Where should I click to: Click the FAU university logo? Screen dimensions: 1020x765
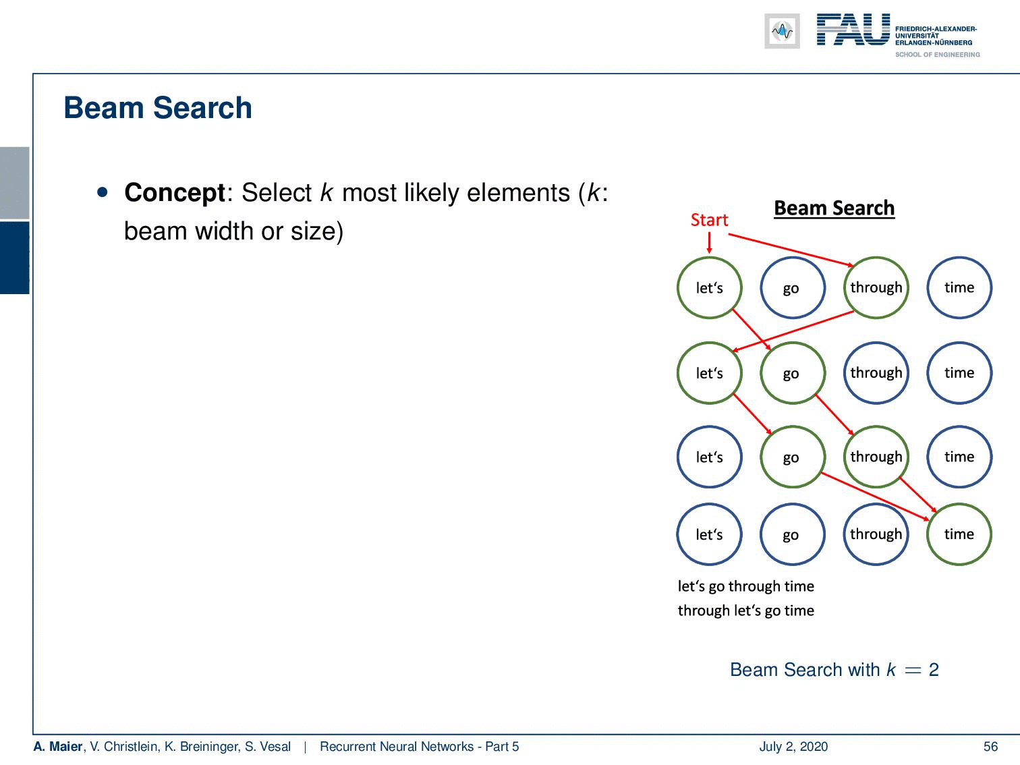click(x=898, y=33)
